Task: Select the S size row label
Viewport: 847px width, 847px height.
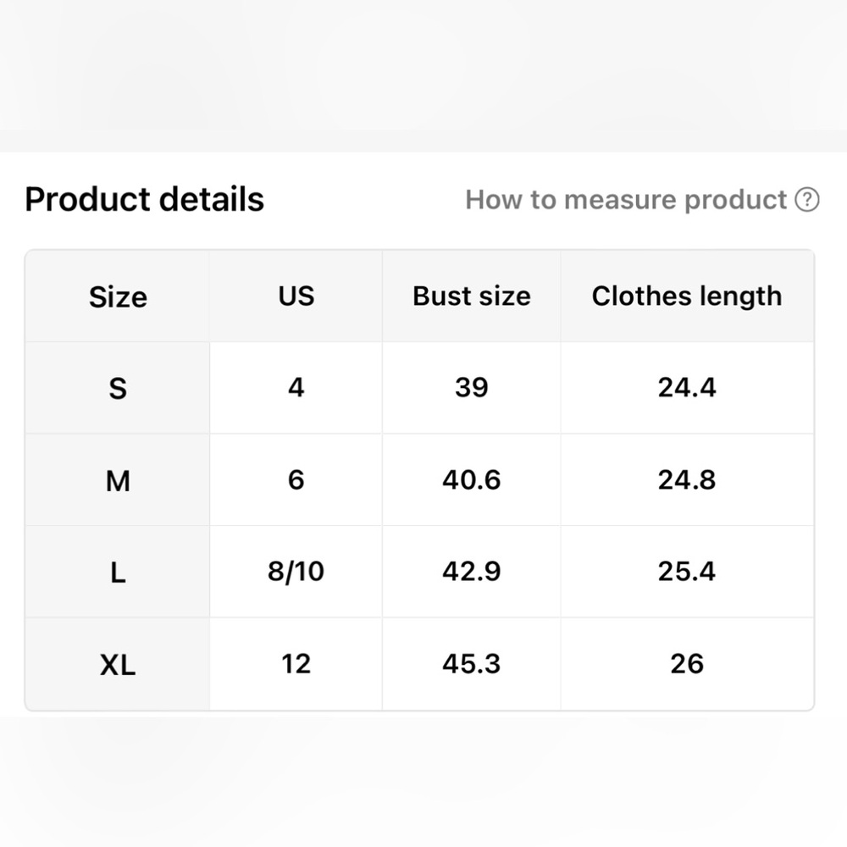Action: coord(118,388)
